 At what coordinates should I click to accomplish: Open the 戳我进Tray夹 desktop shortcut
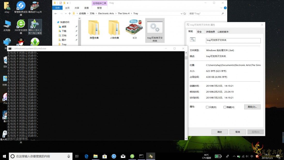point(35,8)
